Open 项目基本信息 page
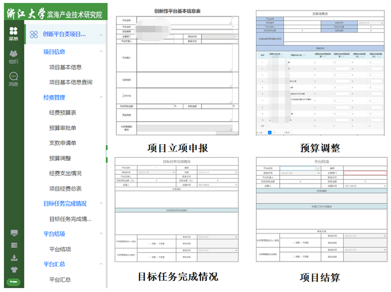The width and height of the screenshot is (391, 292). tap(66, 67)
